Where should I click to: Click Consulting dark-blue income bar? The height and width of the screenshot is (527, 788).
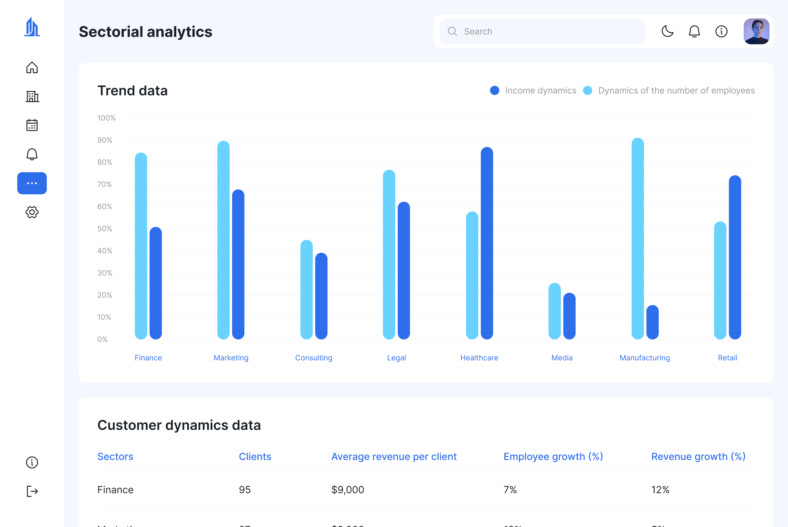point(321,296)
